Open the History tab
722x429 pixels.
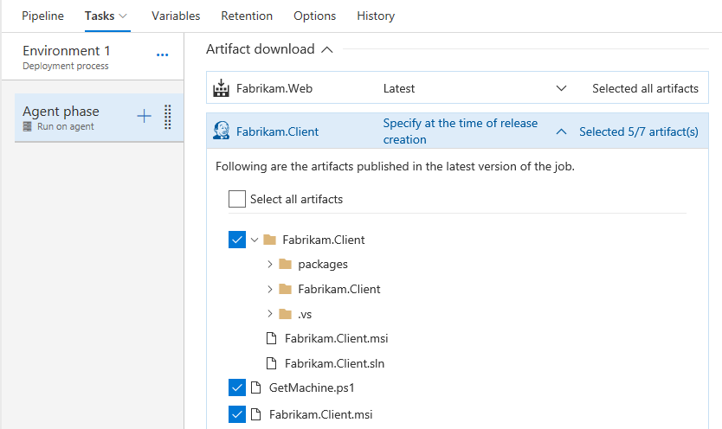tap(376, 16)
